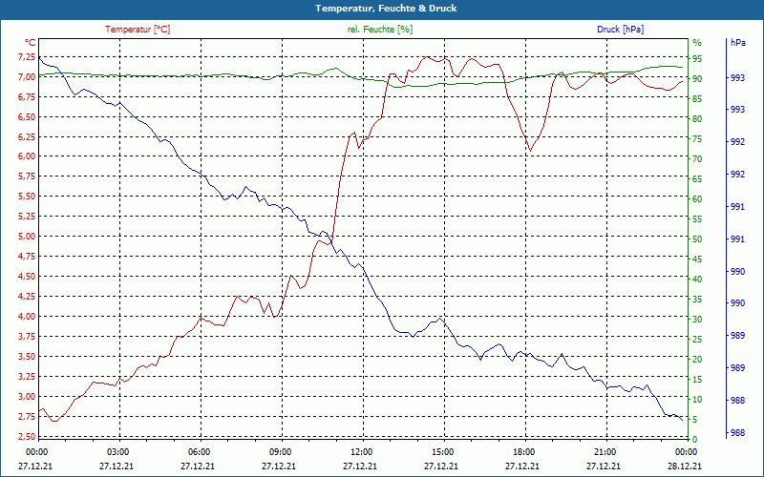
Task: Click the '15' humidity axis value
Action: click(697, 379)
